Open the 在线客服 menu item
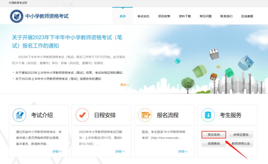268x164 pixels. click(x=247, y=16)
